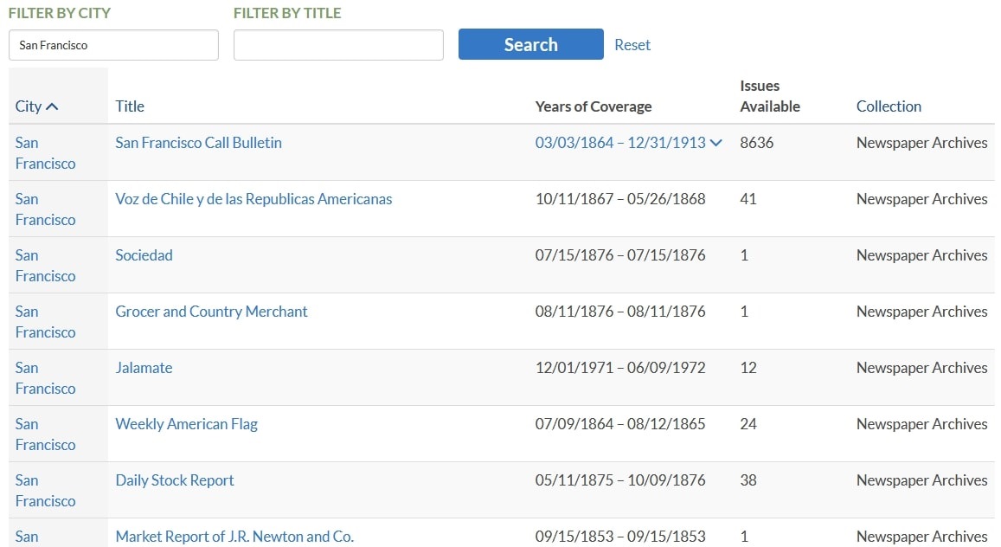Sort by the Collection column header
The image size is (1001, 547).
[889, 106]
